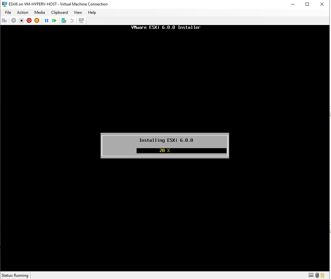Reset the VM with the green icon
Screen dimensions: 331x279
click(x=54, y=21)
